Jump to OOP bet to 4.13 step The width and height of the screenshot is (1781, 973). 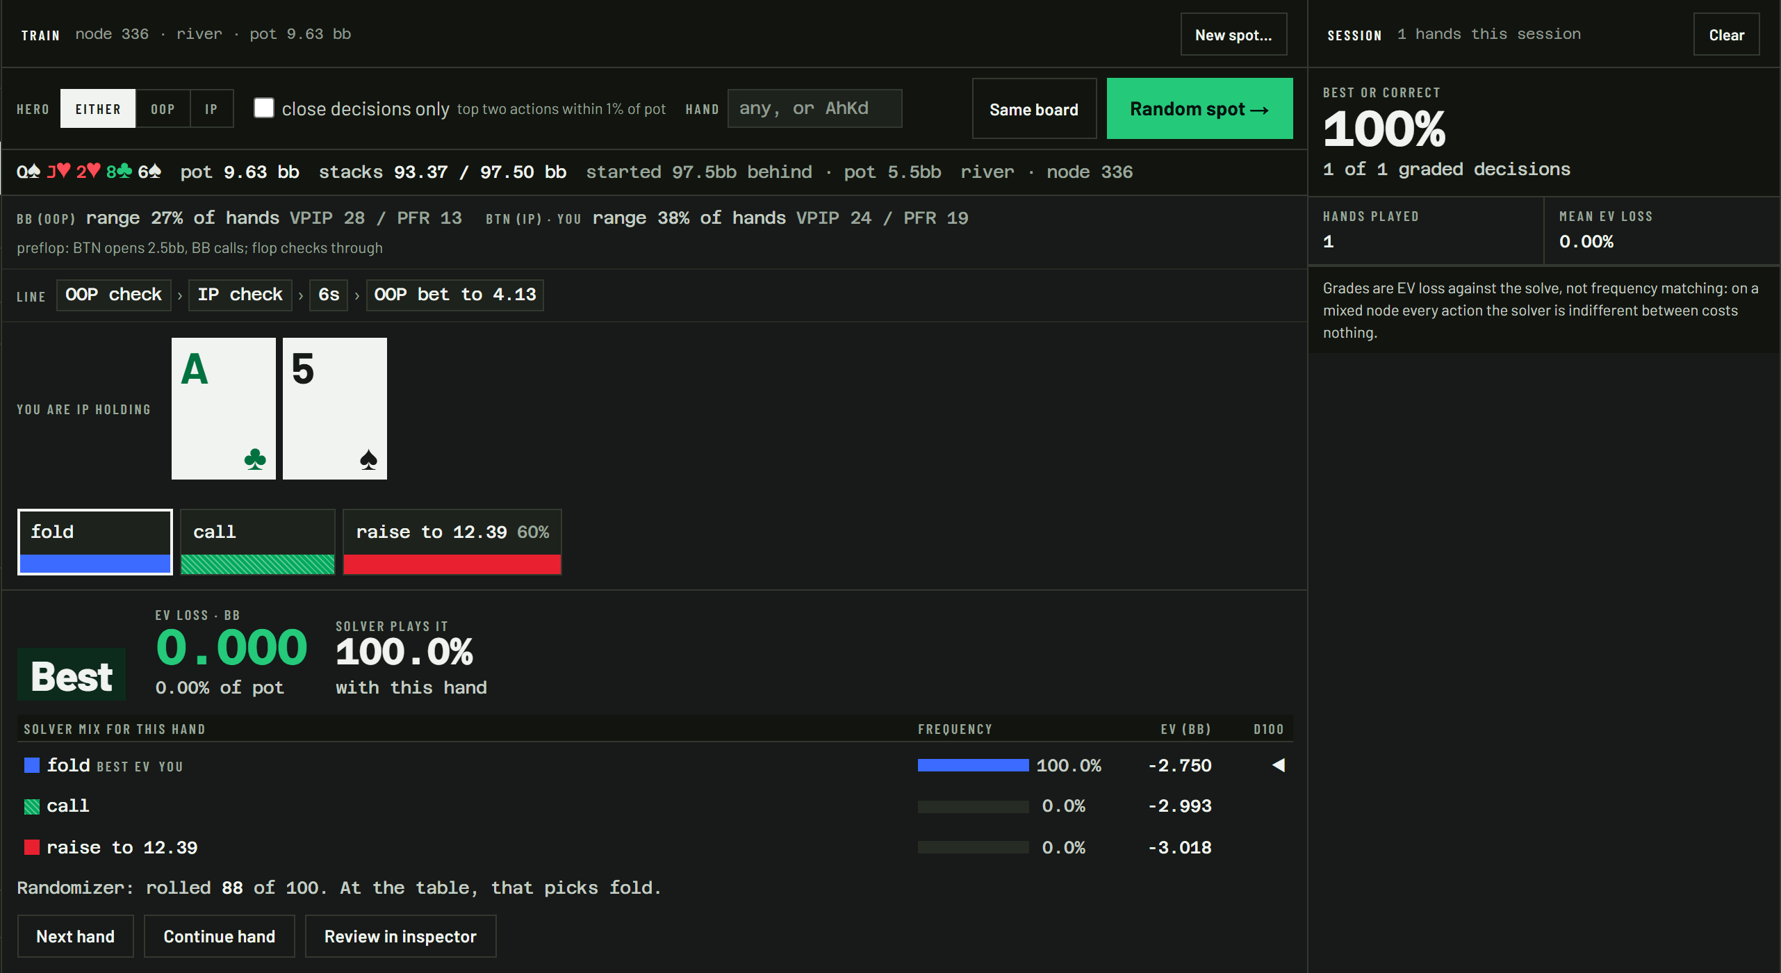(454, 295)
